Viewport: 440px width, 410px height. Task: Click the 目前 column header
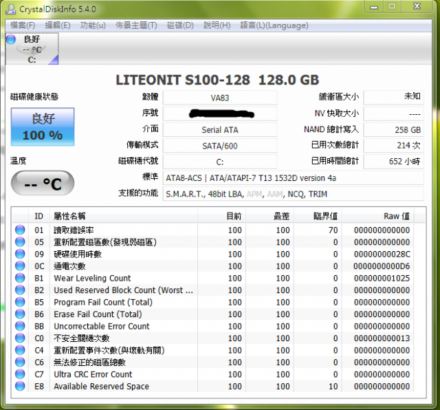click(x=221, y=216)
